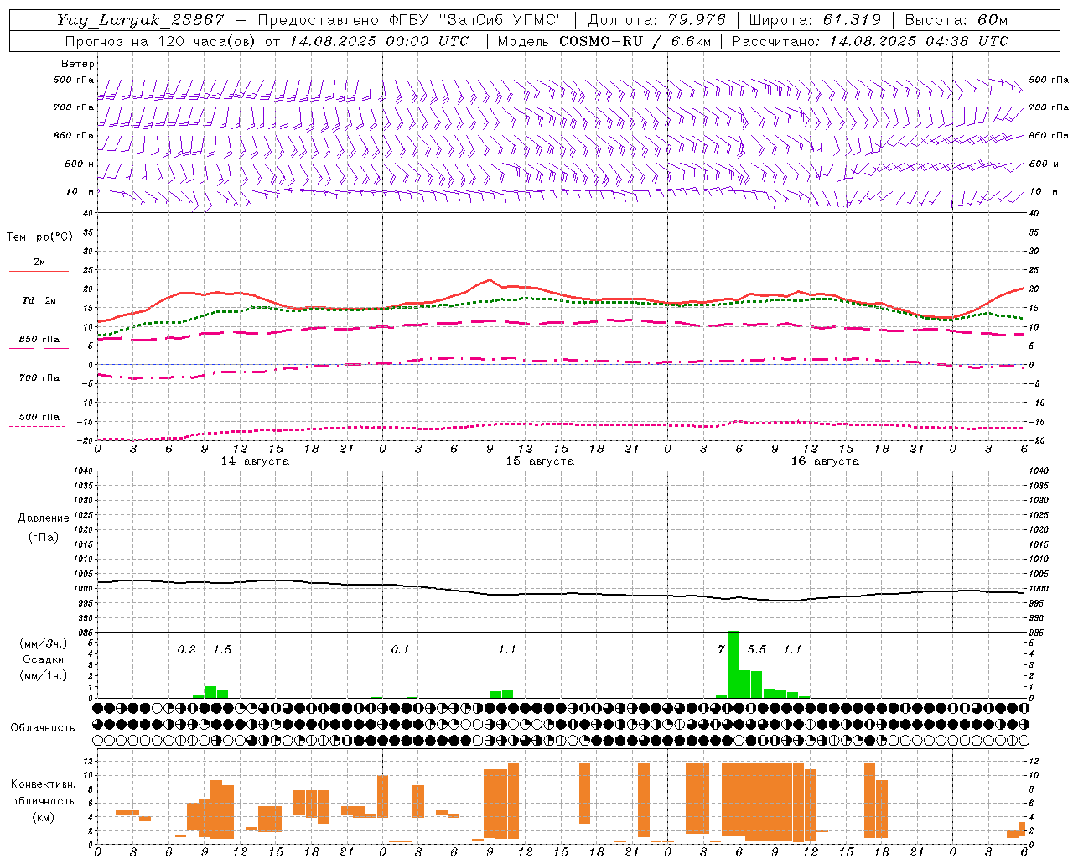Click the 1.5 precipitation amount
This screenshot has width=1073, height=859.
click(x=222, y=650)
